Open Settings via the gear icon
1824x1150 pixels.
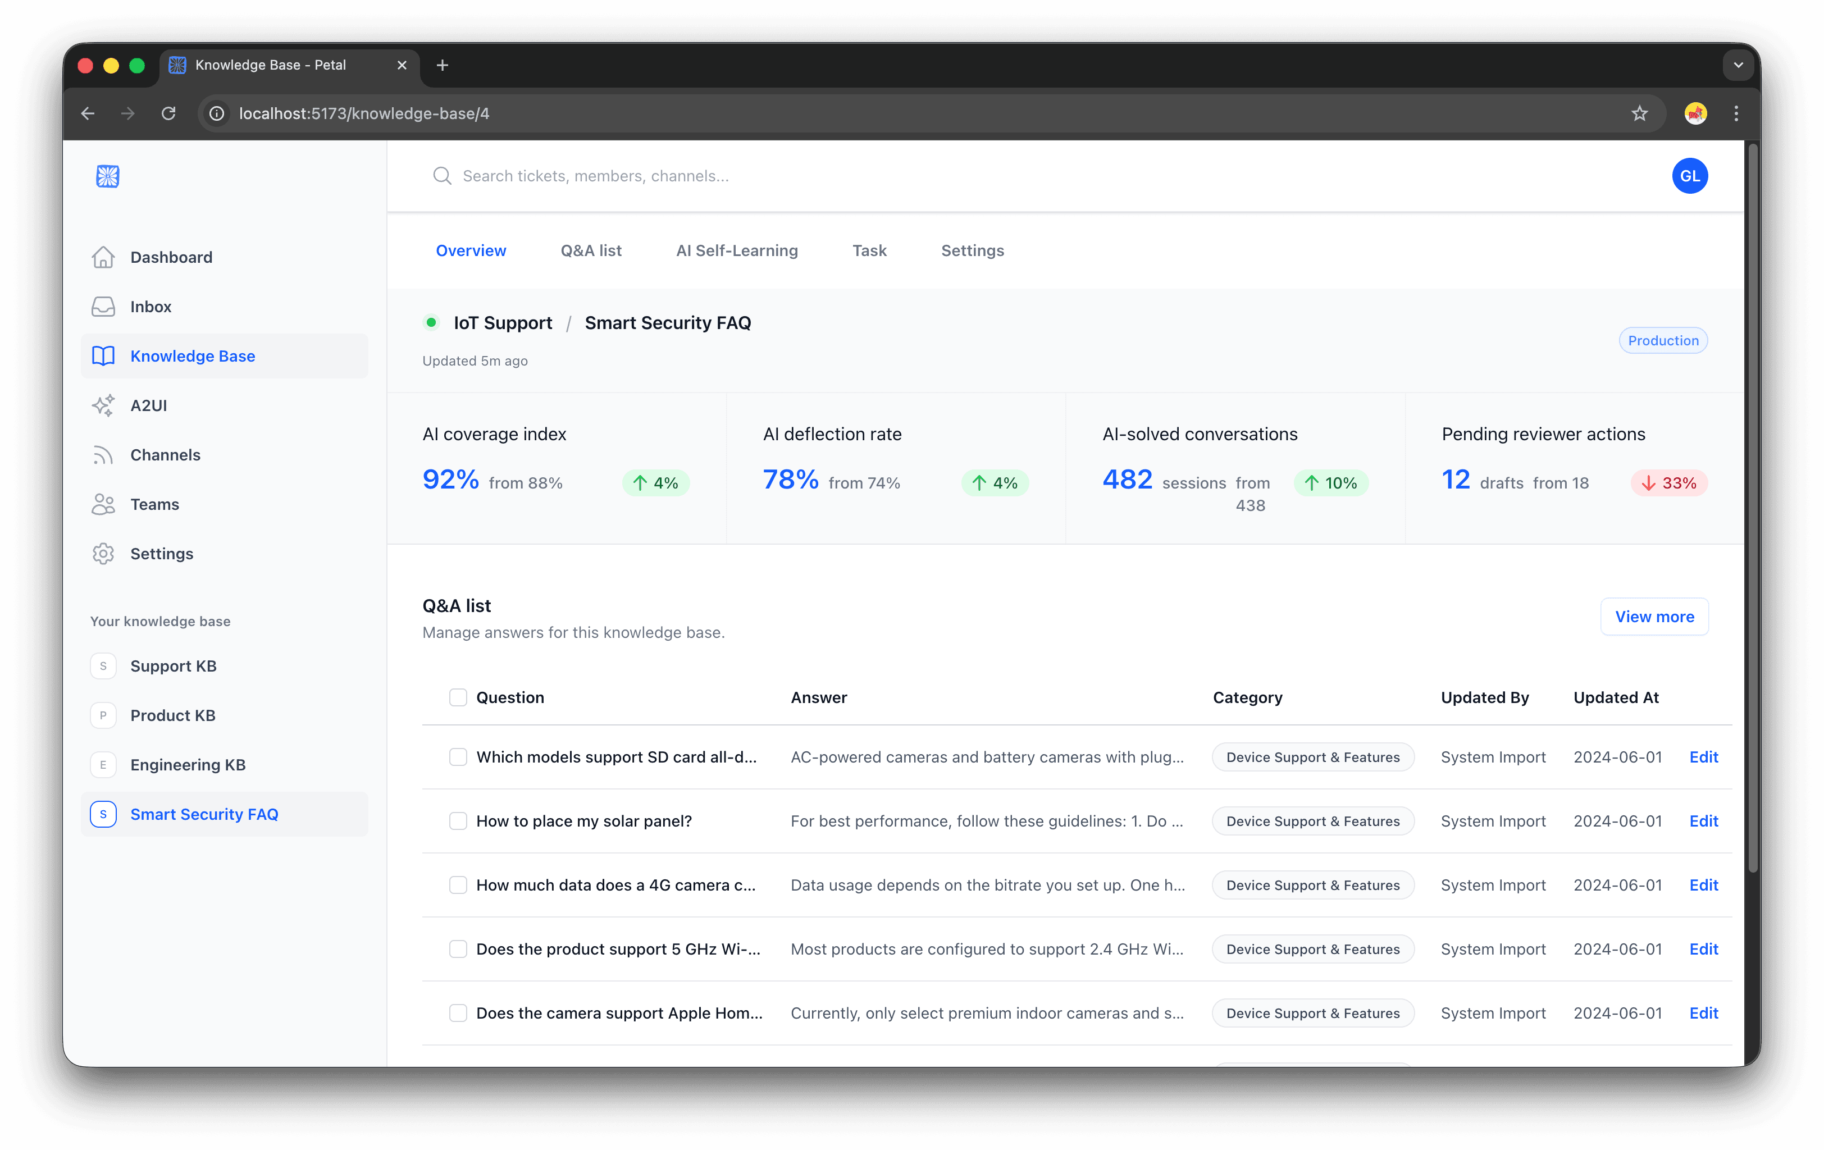[x=104, y=553]
